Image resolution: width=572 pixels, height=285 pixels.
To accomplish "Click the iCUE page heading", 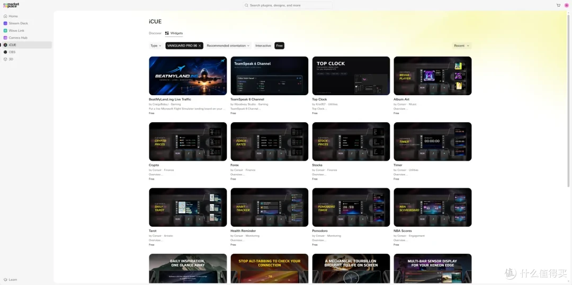I will pos(155,22).
